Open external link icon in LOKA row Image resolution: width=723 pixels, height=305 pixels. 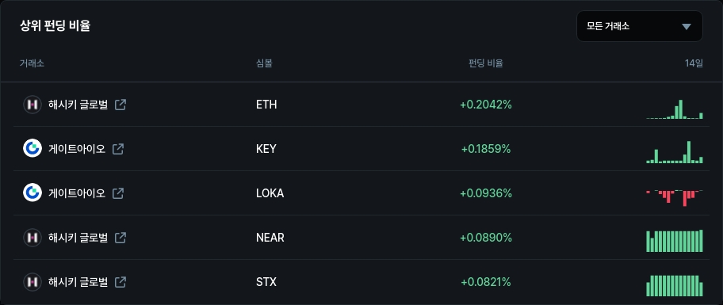(x=118, y=193)
